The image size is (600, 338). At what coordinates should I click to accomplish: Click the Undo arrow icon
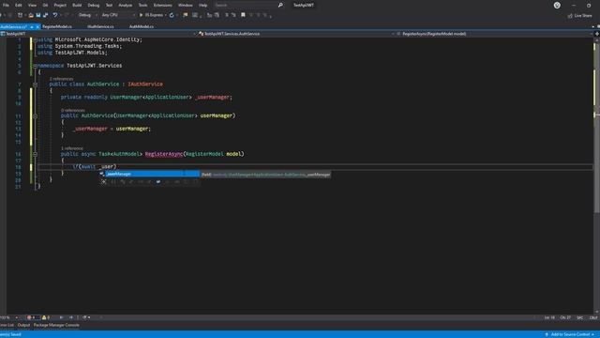click(x=55, y=15)
